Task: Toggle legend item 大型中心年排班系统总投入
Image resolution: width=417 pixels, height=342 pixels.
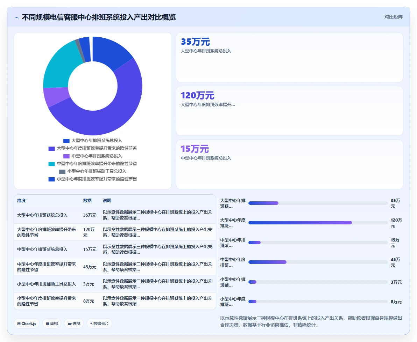Action: pos(93,141)
